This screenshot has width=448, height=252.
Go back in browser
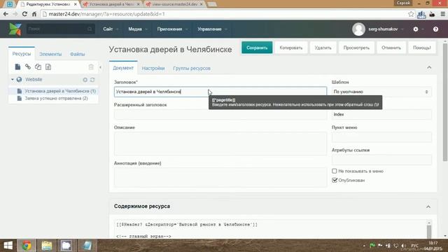6,14
